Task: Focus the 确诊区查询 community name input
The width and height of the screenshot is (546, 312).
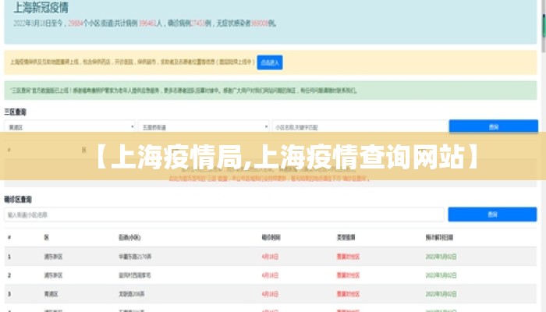Action: click(225, 214)
